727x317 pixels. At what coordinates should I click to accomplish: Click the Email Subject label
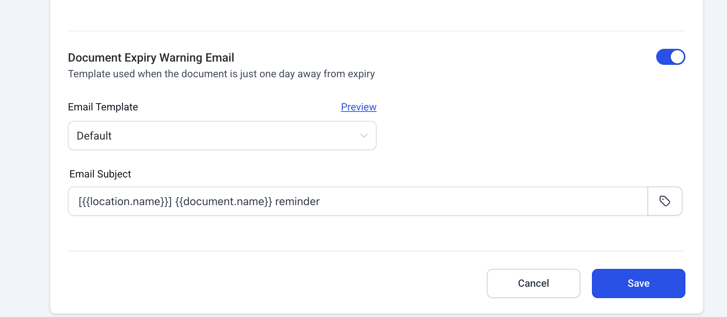100,174
